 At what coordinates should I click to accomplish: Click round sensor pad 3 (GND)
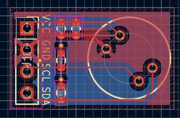(x=106, y=49)
